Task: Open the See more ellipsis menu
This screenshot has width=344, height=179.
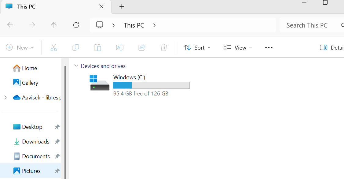Action: point(269,48)
